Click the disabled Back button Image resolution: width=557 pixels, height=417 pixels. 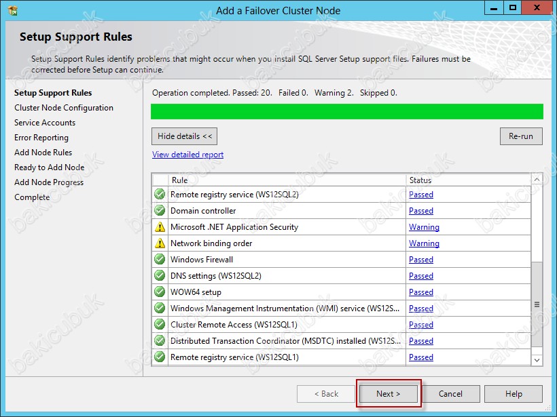click(326, 394)
